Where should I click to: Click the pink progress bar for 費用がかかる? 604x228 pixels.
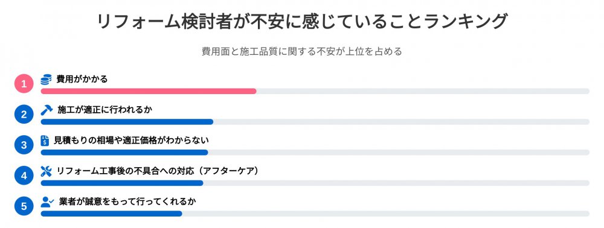(x=149, y=91)
